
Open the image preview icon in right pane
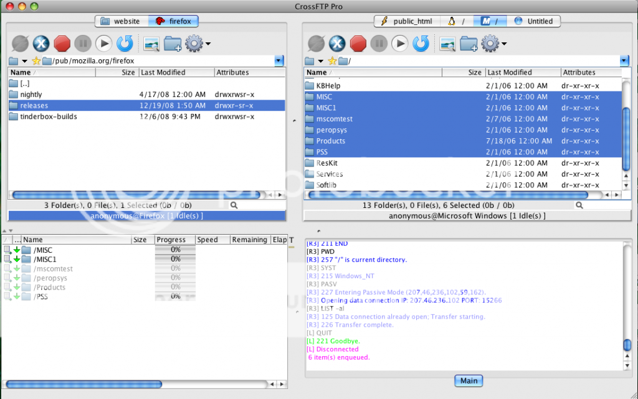447,43
